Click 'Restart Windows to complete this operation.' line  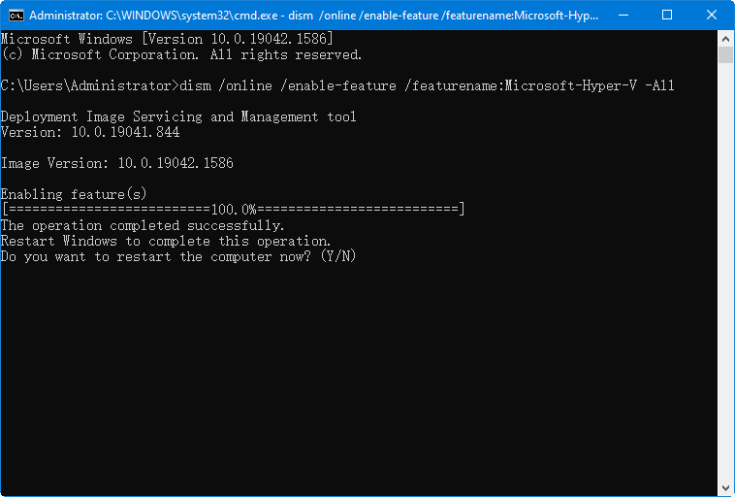[166, 241]
